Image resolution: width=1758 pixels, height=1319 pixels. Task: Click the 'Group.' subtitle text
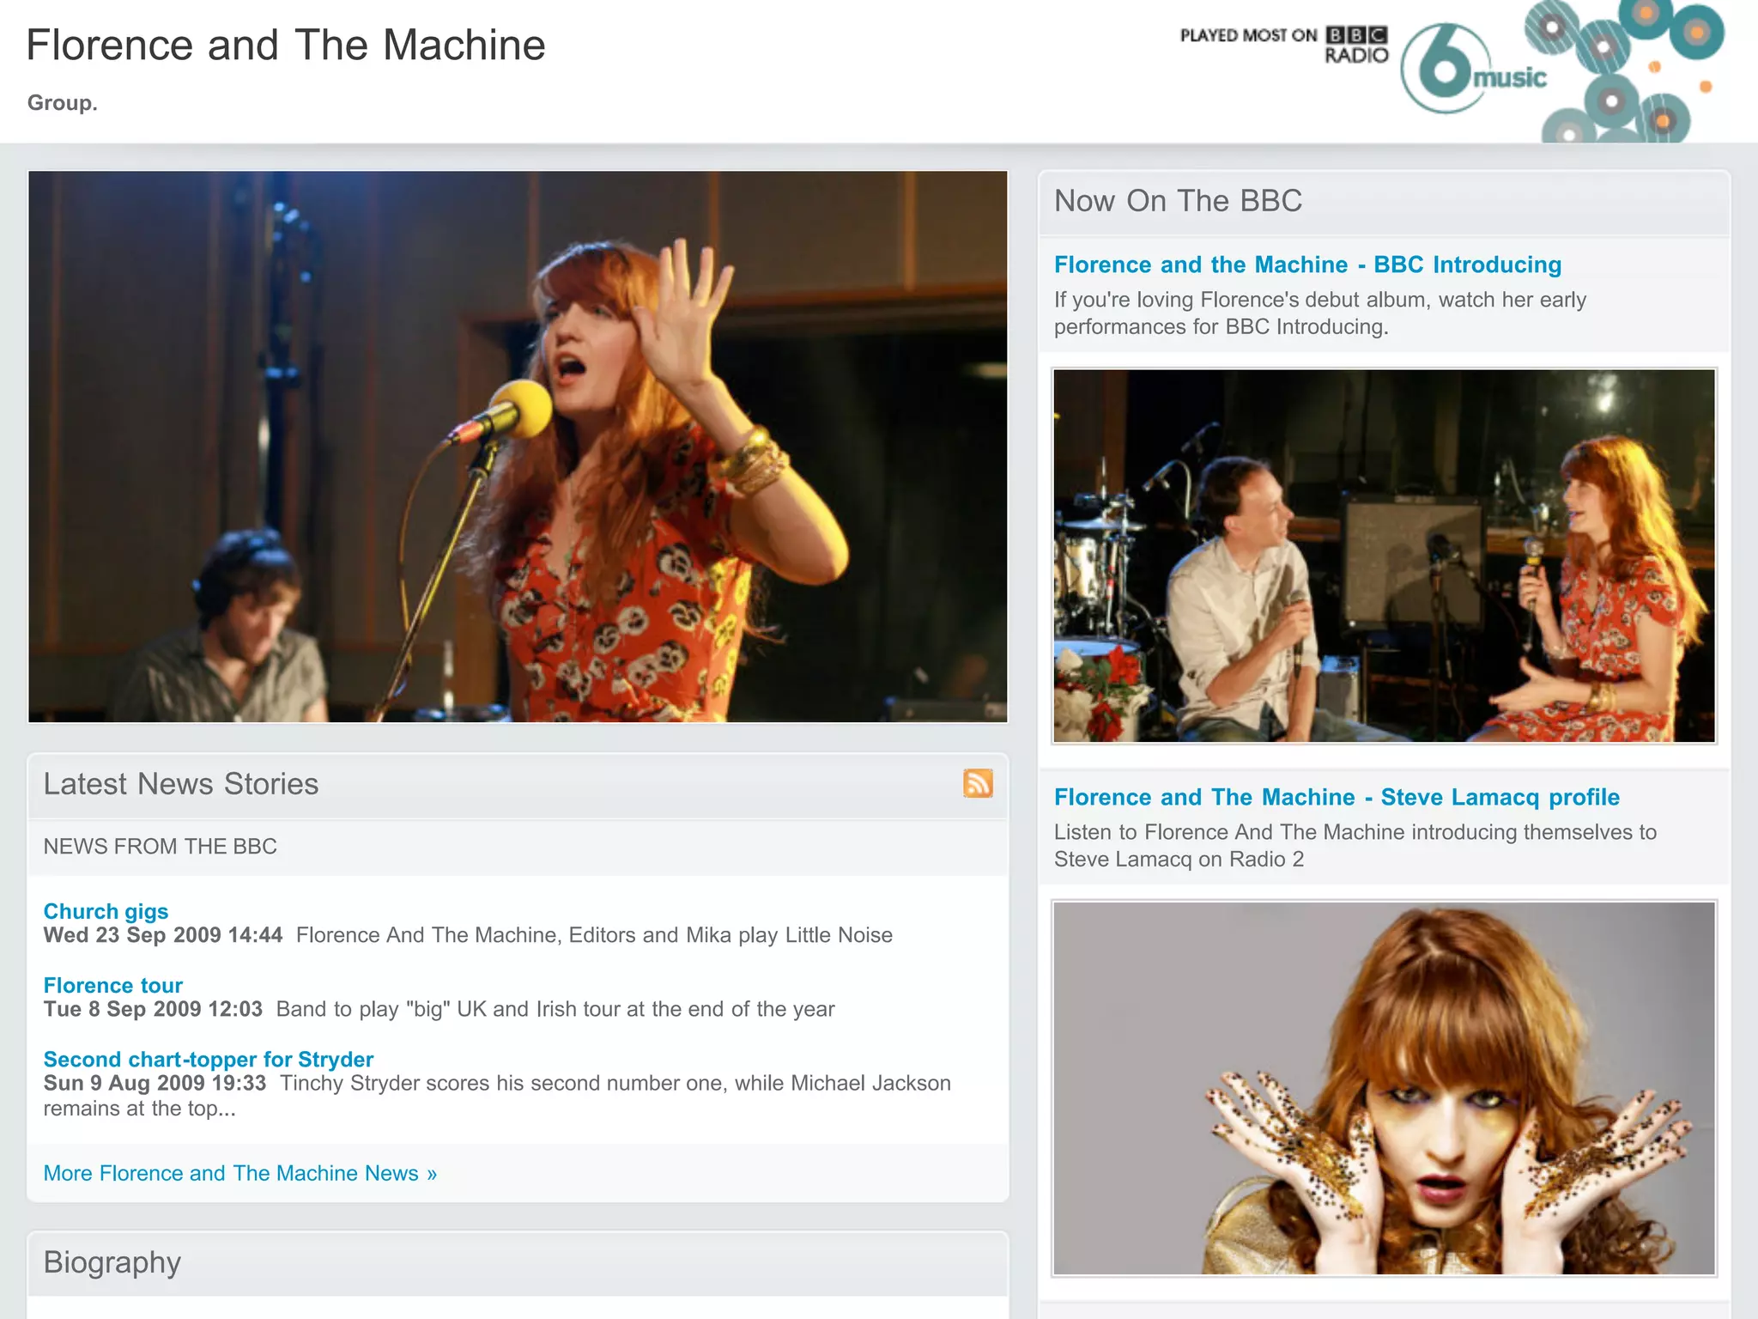pos(63,103)
